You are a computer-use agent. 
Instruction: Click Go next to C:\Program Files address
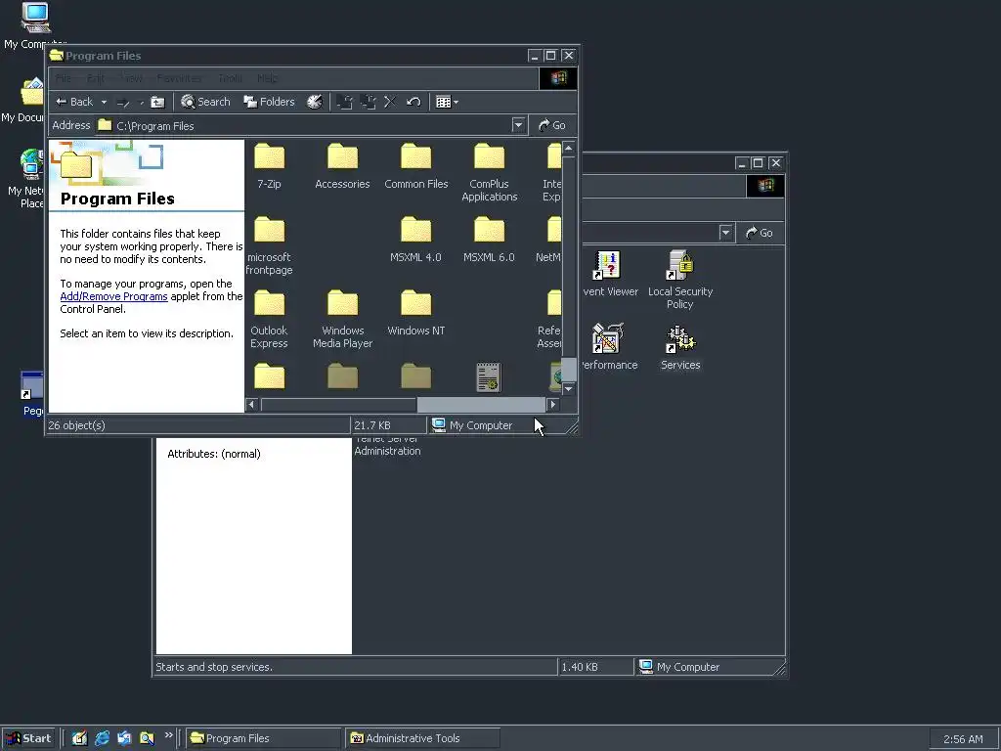click(x=552, y=125)
